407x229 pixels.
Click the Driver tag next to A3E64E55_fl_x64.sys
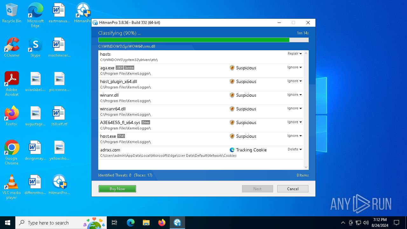pyautogui.click(x=146, y=122)
